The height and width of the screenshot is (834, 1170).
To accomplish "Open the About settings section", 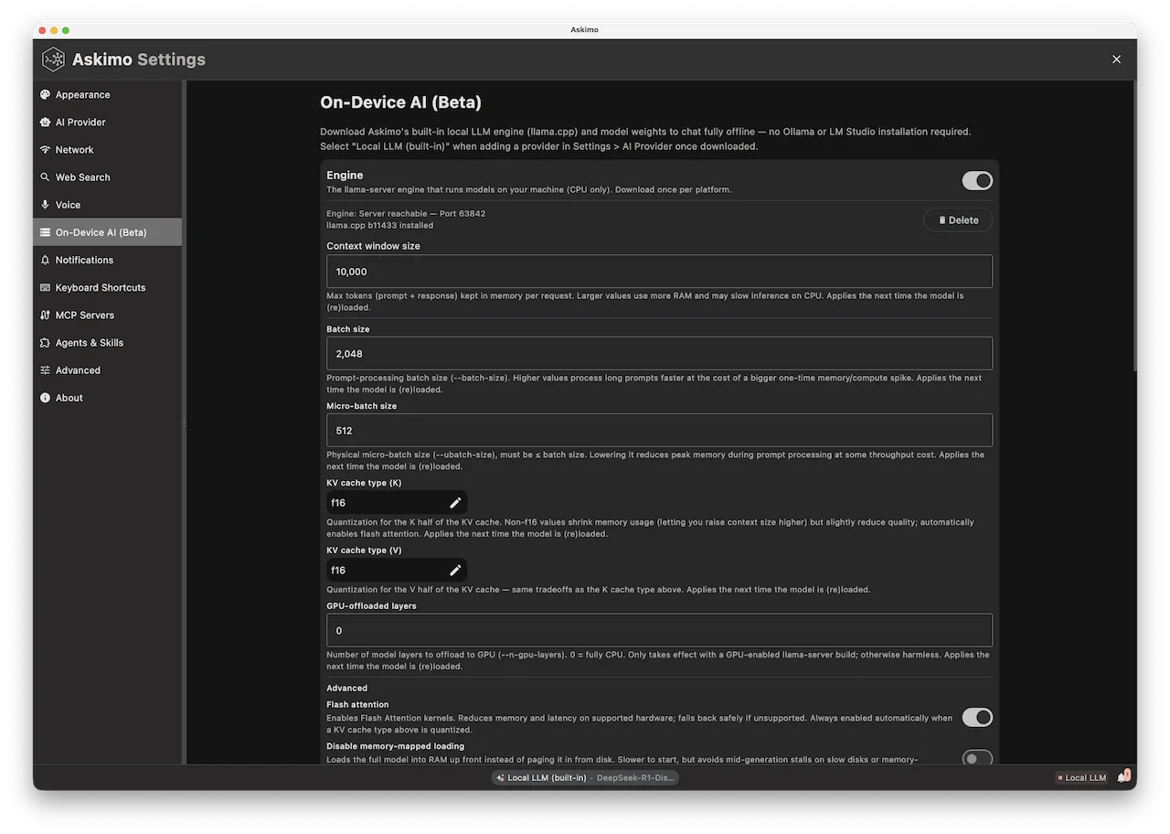I will tap(107, 398).
